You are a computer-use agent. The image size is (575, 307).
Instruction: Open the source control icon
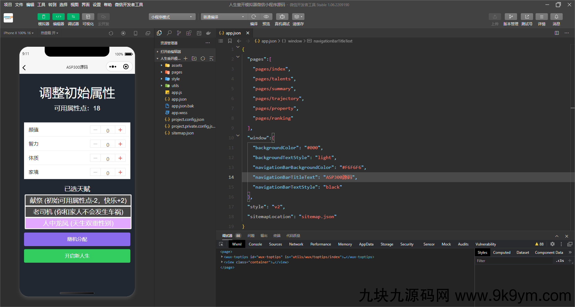[x=179, y=33]
